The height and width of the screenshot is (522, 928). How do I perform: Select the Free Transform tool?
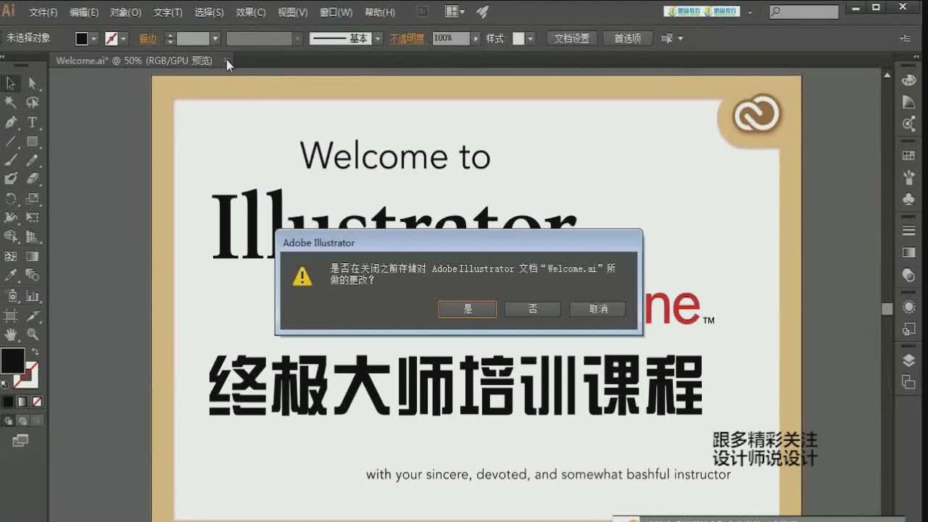pyautogui.click(x=33, y=217)
